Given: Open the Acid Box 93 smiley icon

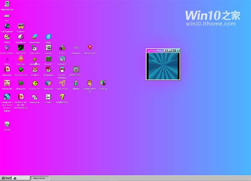Looking at the screenshot, I should tap(35, 83).
